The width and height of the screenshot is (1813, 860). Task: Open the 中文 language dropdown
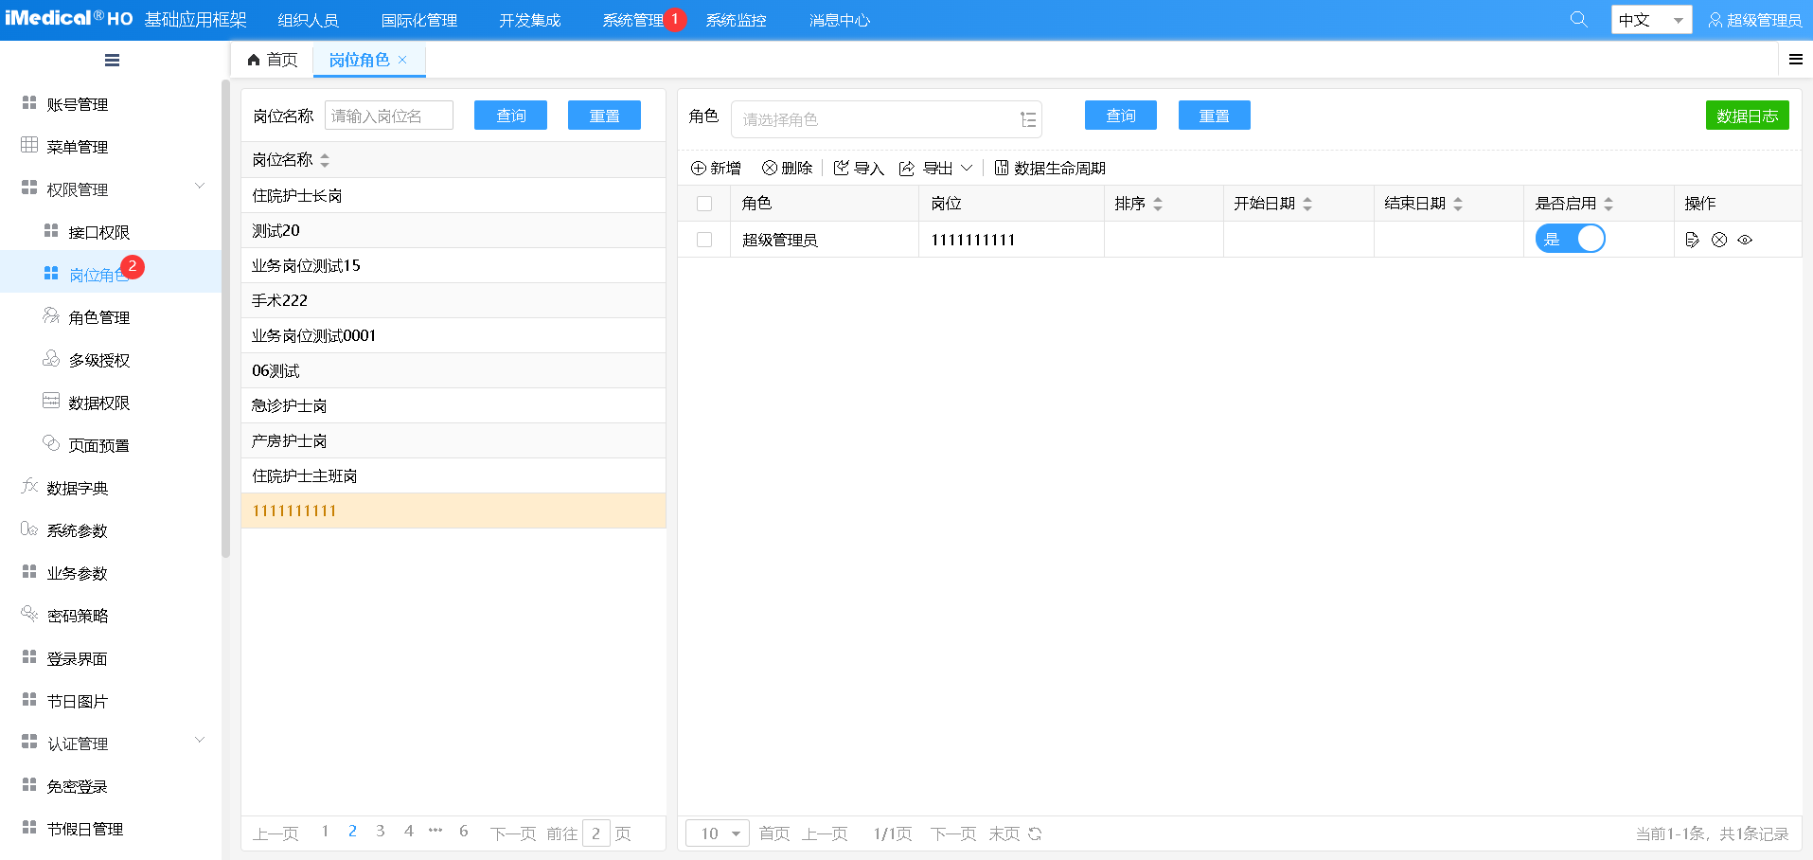(1650, 20)
